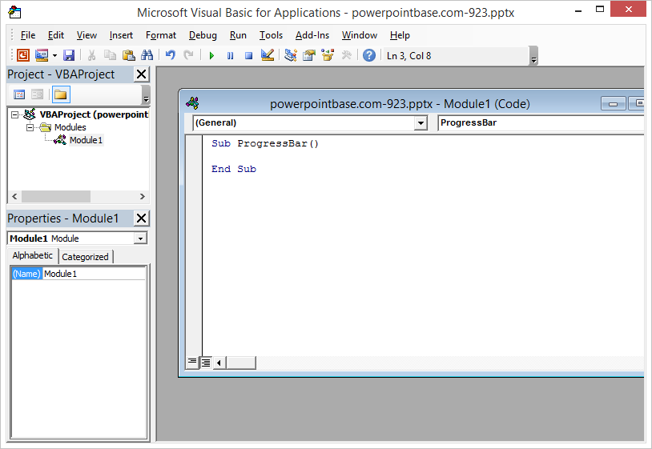The width and height of the screenshot is (652, 449).
Task: Open the File menu
Action: 28,35
